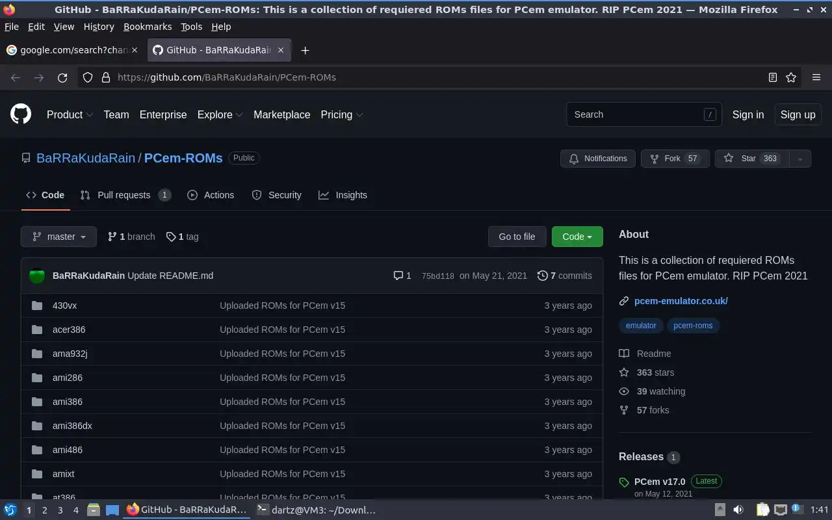Click the update notification tray icon
The image size is (832, 520).
pos(798,510)
